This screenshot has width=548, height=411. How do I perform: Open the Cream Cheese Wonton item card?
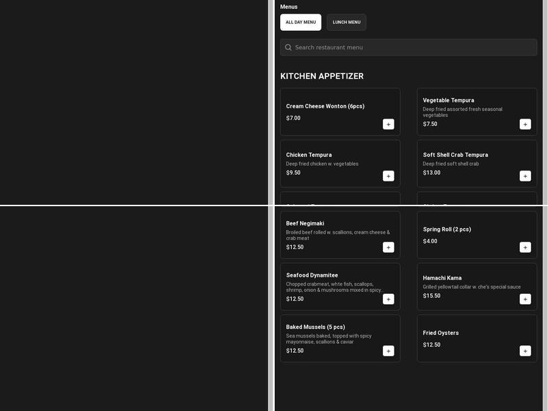(325, 106)
